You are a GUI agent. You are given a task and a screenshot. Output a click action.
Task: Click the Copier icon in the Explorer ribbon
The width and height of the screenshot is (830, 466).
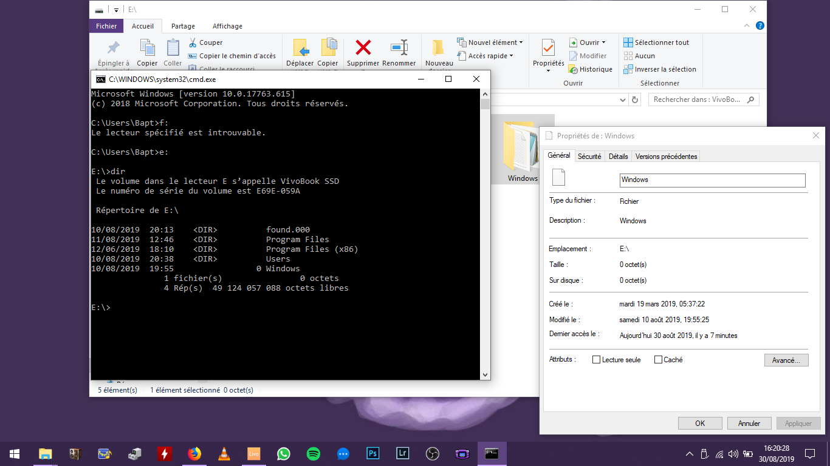click(147, 48)
